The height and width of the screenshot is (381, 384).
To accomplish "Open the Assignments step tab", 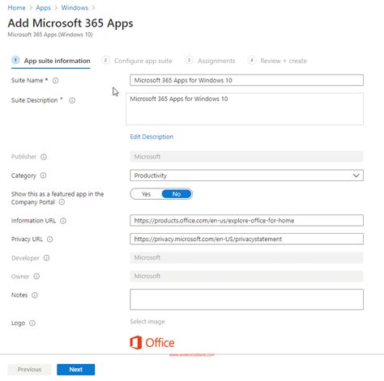I will coord(211,61).
